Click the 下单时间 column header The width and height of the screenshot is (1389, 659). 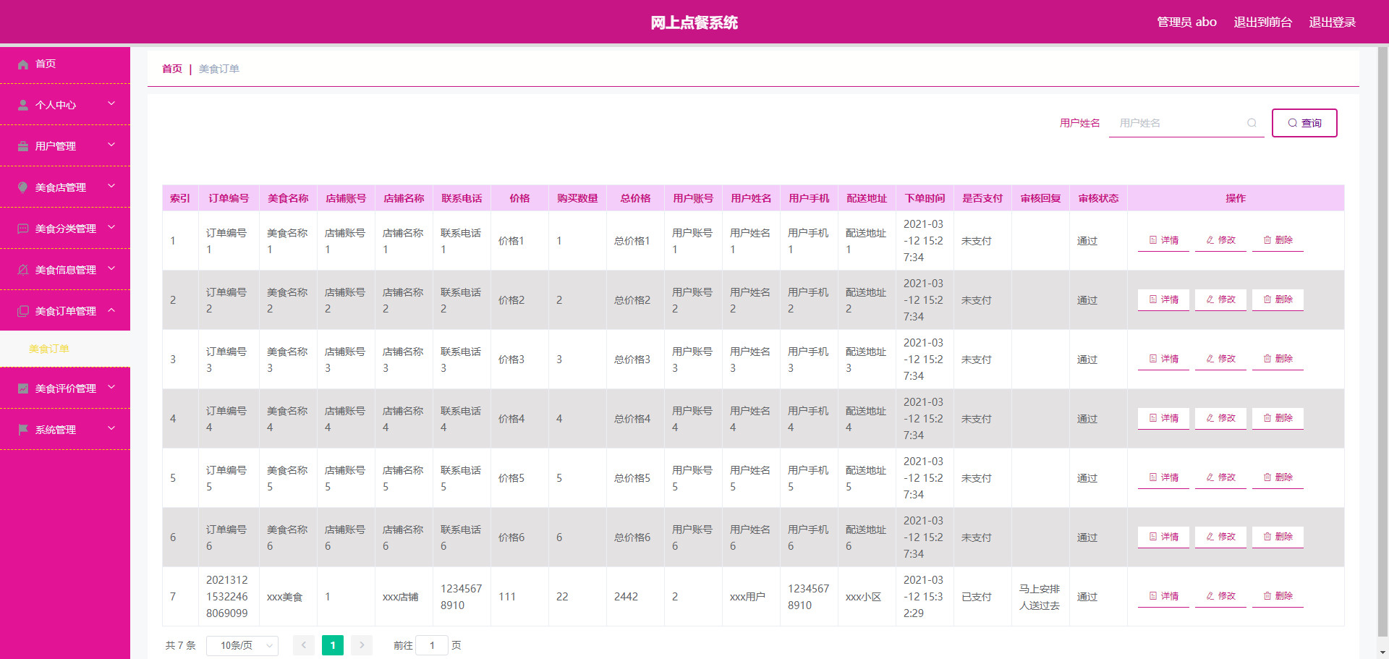coord(925,198)
